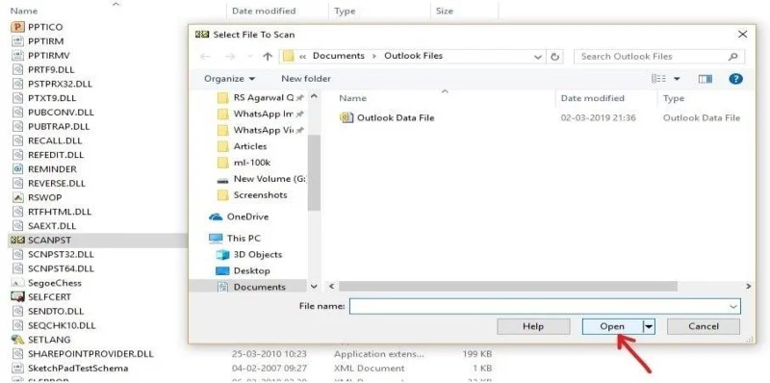Select PUBCONV.DLL in background window
This screenshot has height=383, width=770.
(x=53, y=112)
